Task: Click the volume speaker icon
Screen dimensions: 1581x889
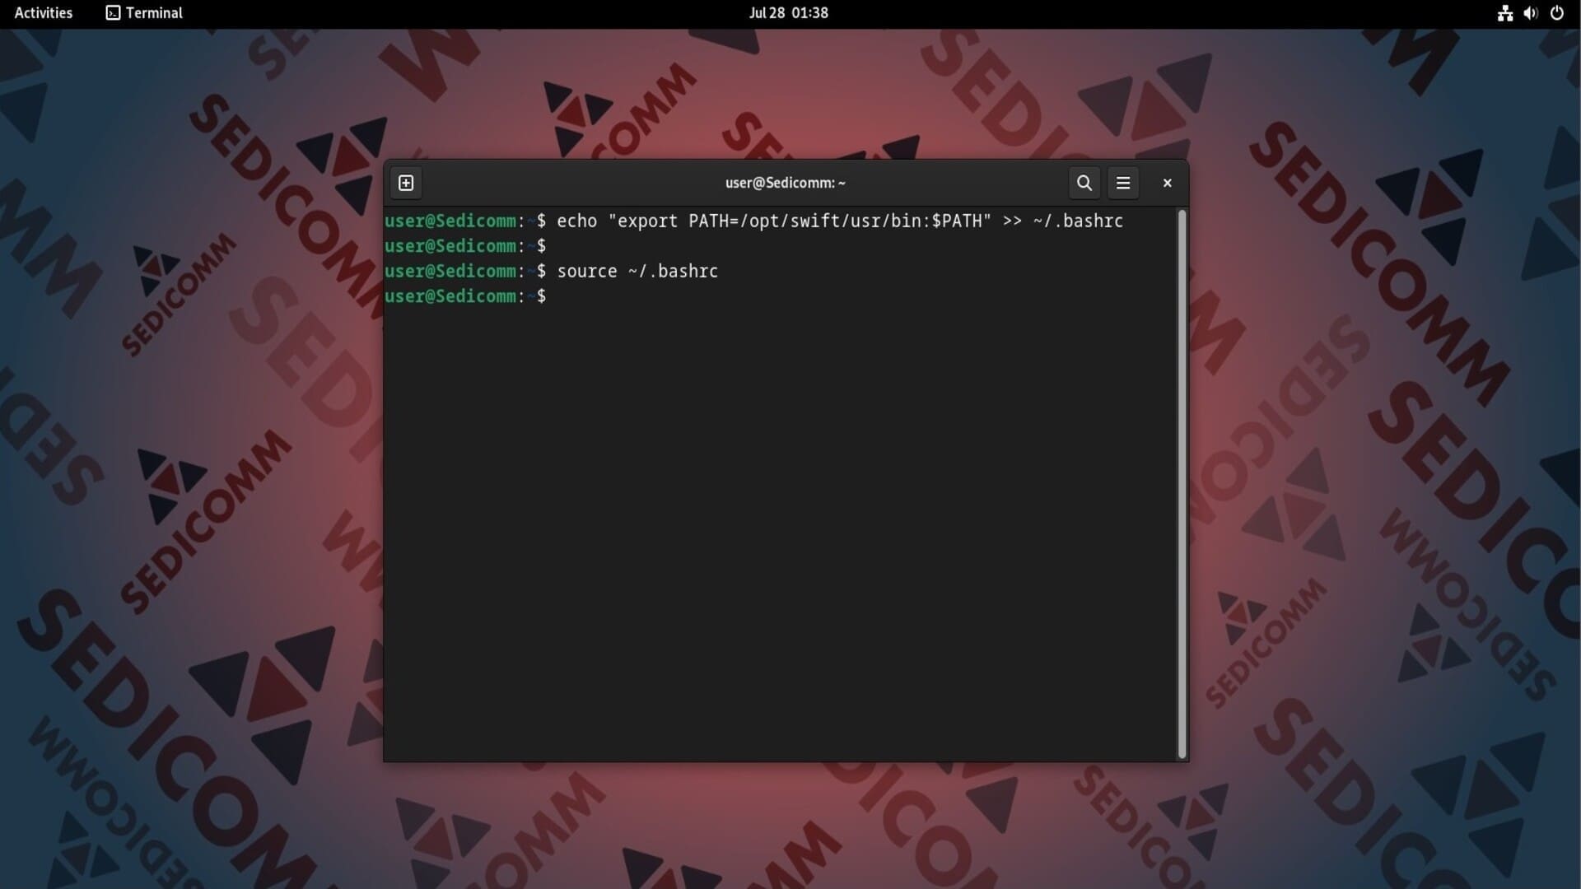Action: (x=1530, y=13)
